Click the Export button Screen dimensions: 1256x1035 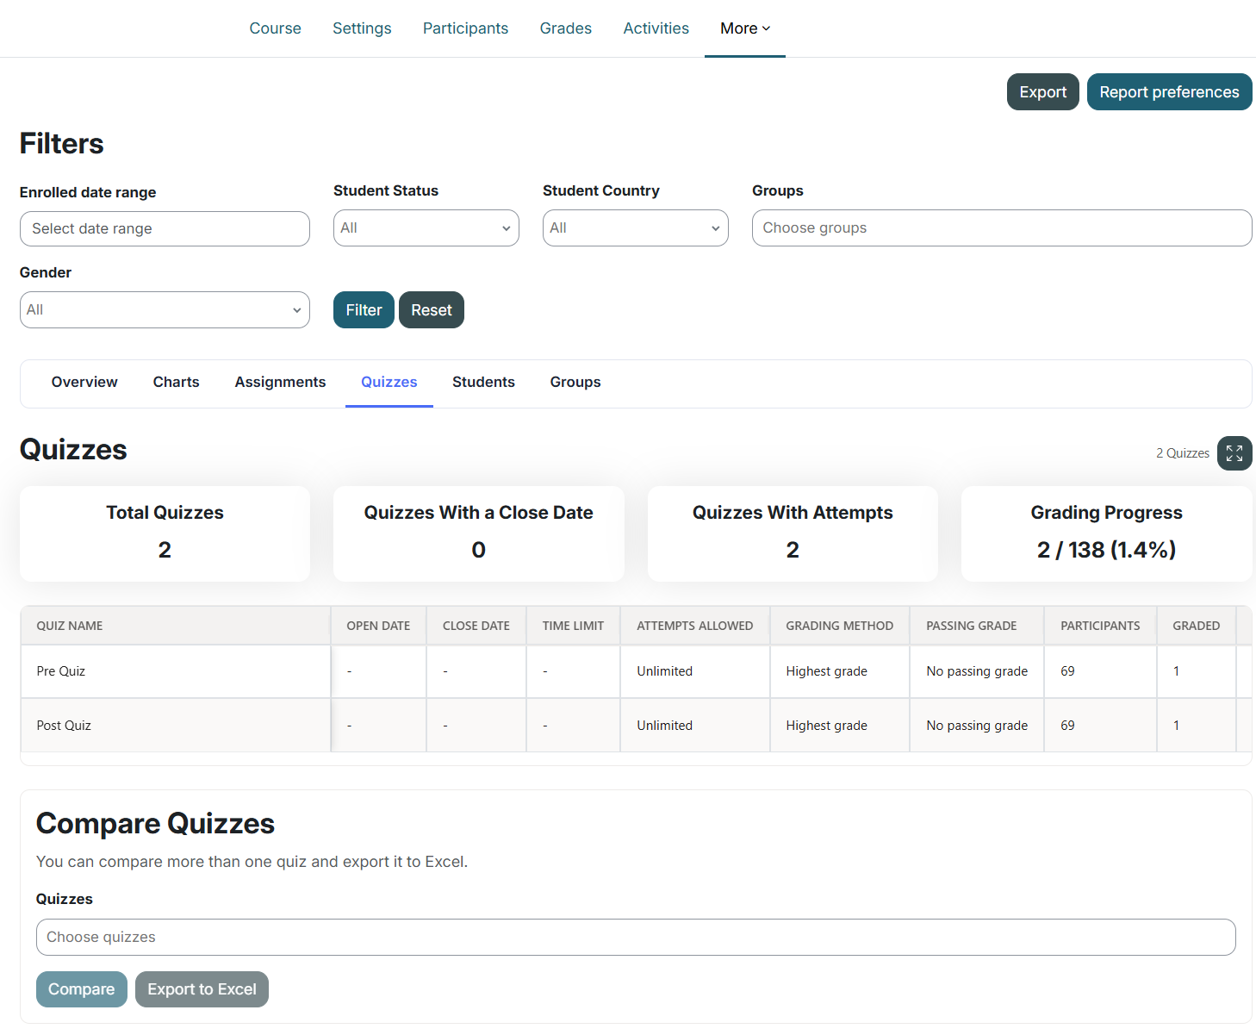point(1043,92)
